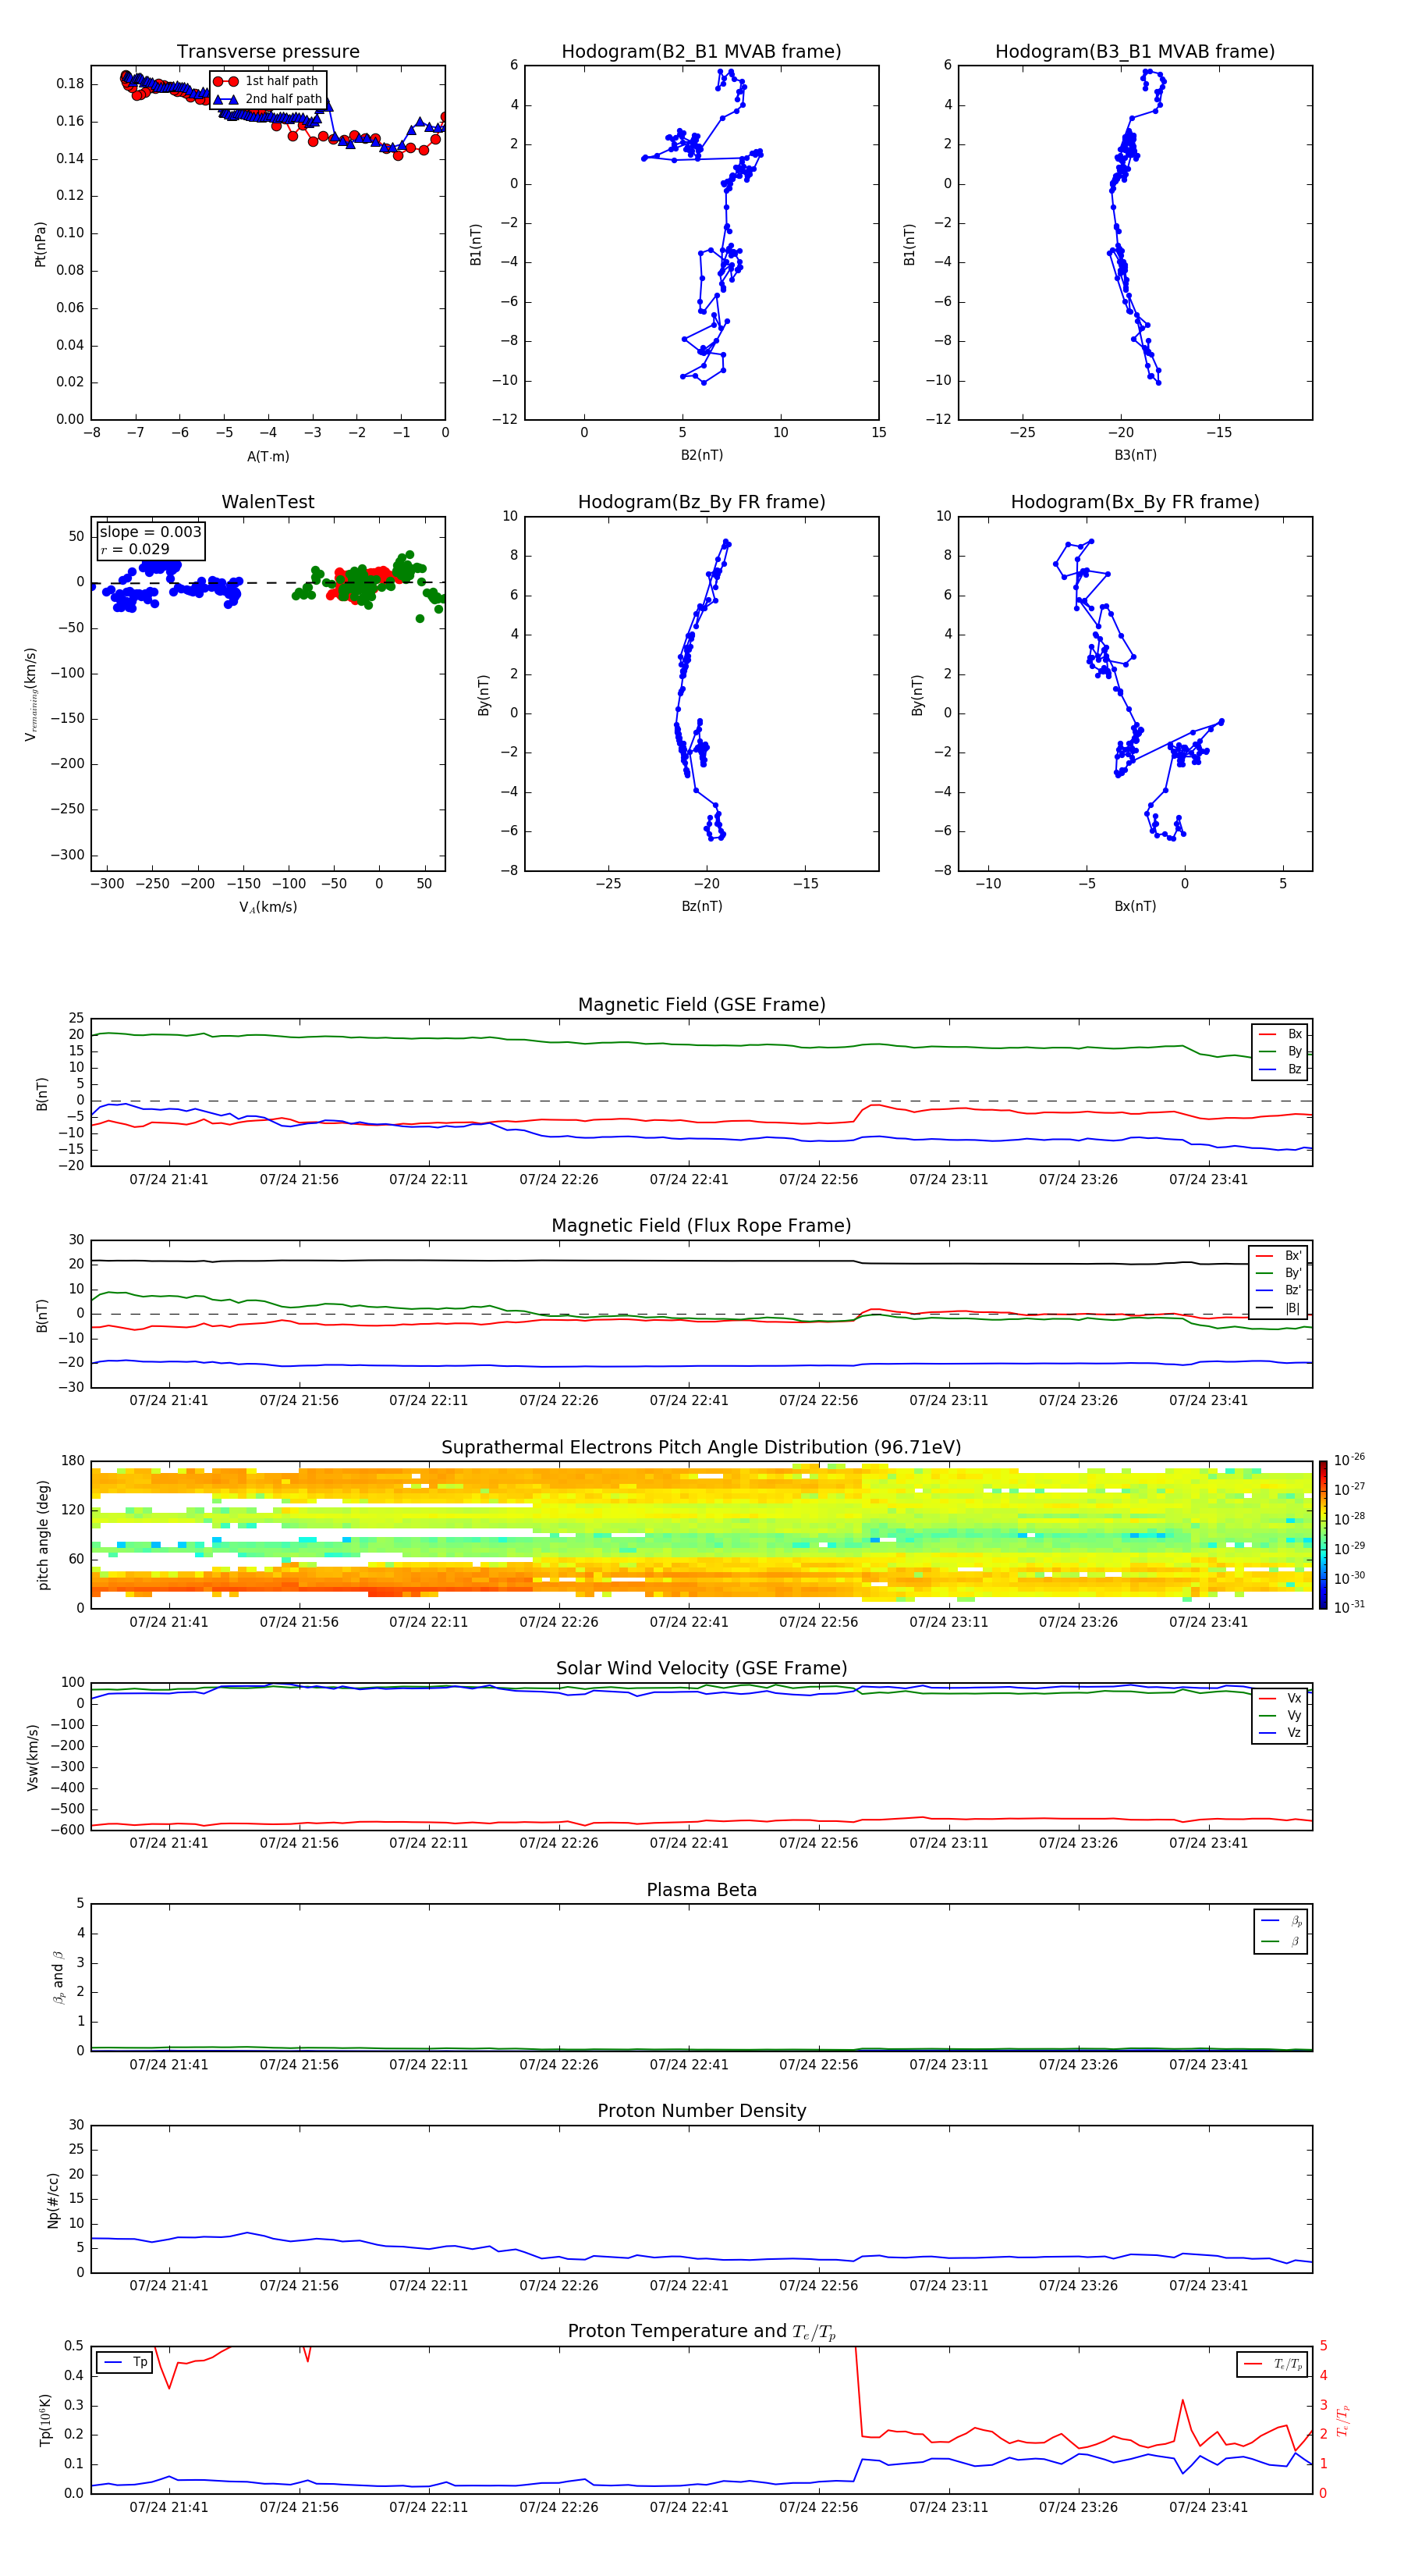Click 'Proton Temperature and Te/Tp' title
Screen dimensions: 1404x2576
pyautogui.click(x=701, y=2332)
